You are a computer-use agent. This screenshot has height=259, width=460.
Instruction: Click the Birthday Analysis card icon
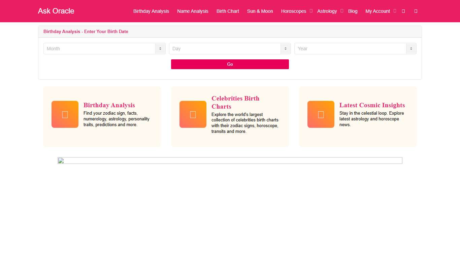(65, 114)
